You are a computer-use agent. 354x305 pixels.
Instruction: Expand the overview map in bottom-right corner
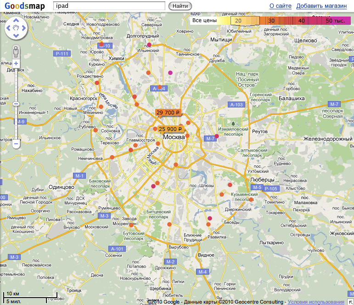(350, 301)
